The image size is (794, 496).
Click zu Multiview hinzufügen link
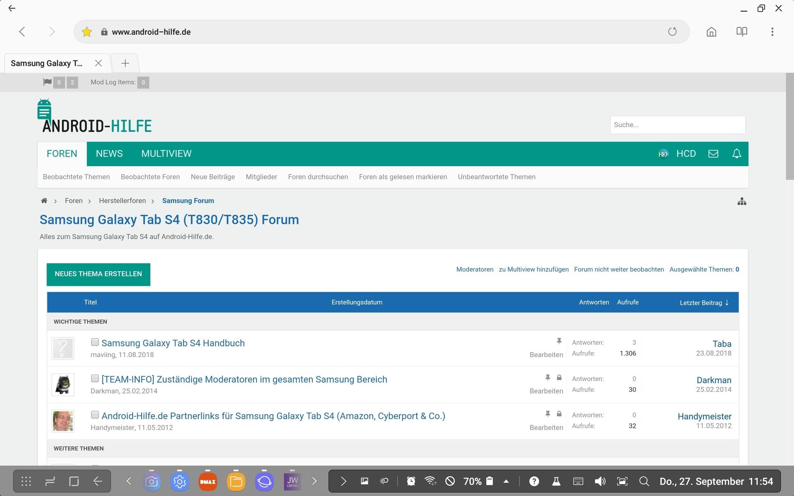tap(533, 269)
